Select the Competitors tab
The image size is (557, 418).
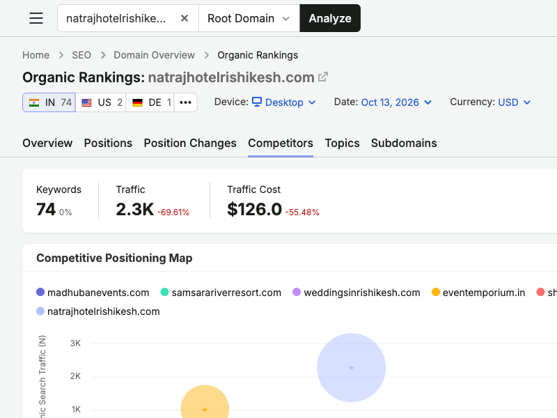pos(281,143)
